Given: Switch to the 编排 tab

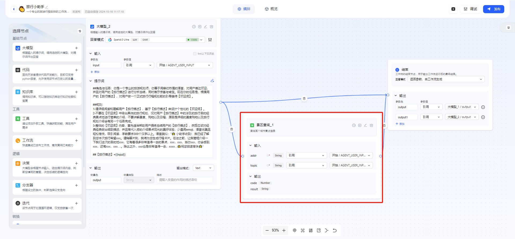Looking at the screenshot, I should (244, 9).
